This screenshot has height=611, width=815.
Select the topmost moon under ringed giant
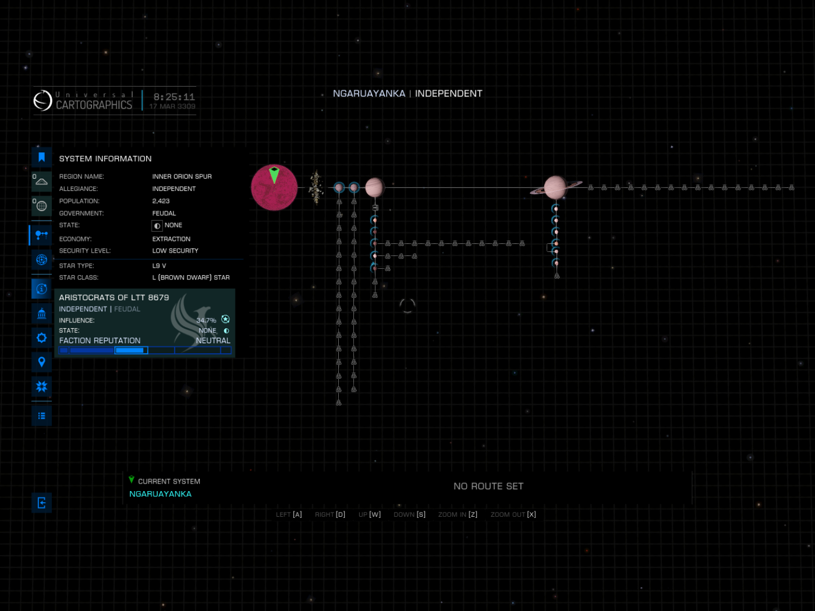556,208
